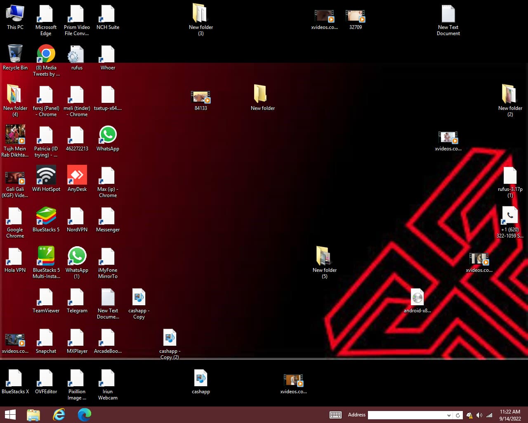
Task: Select the iMyFone MirrorTo shortcut
Action: click(108, 263)
